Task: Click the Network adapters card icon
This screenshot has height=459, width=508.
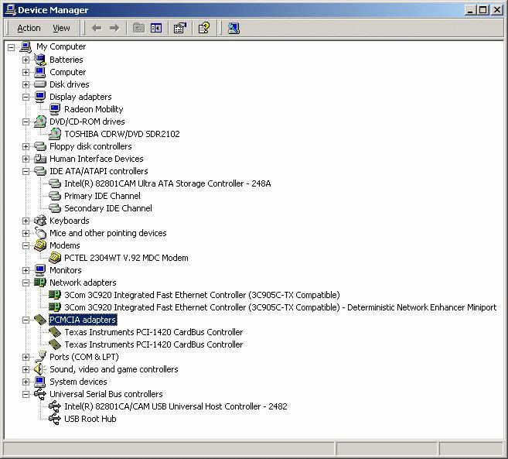Action: (x=40, y=283)
